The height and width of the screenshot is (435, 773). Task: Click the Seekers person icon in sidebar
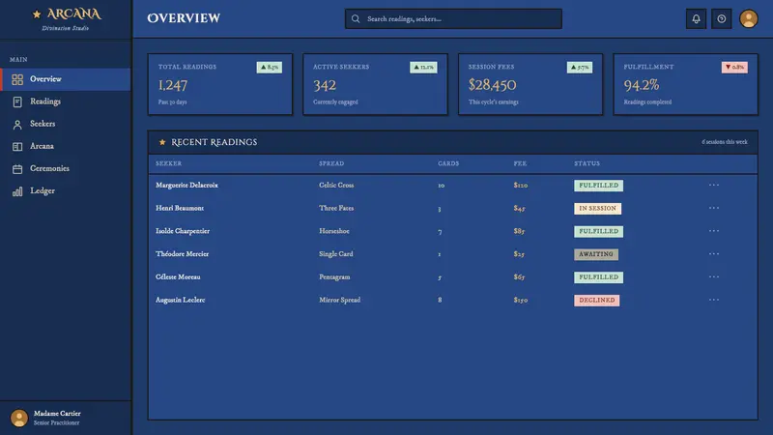click(17, 125)
